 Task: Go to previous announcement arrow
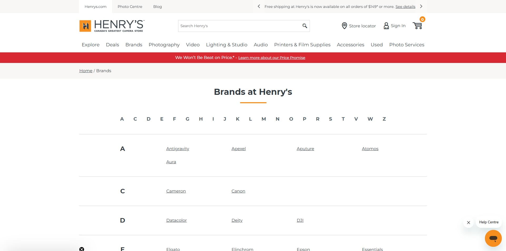pos(259,6)
